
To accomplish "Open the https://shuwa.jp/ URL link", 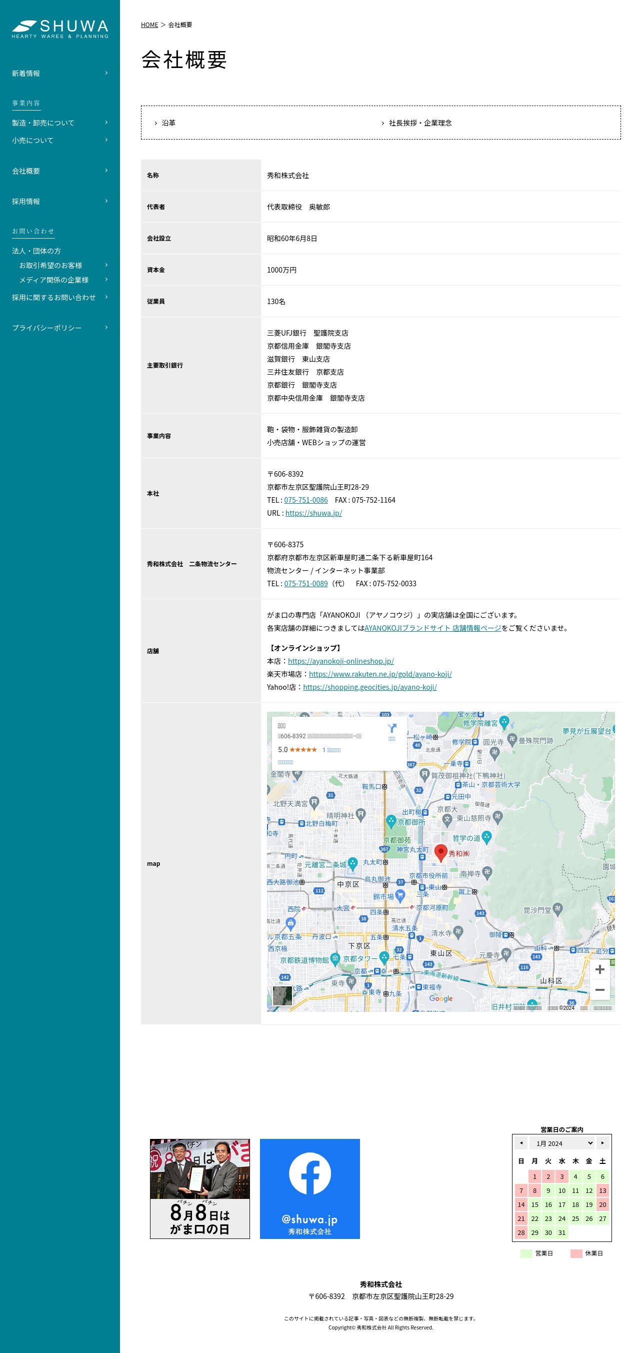I will (313, 513).
